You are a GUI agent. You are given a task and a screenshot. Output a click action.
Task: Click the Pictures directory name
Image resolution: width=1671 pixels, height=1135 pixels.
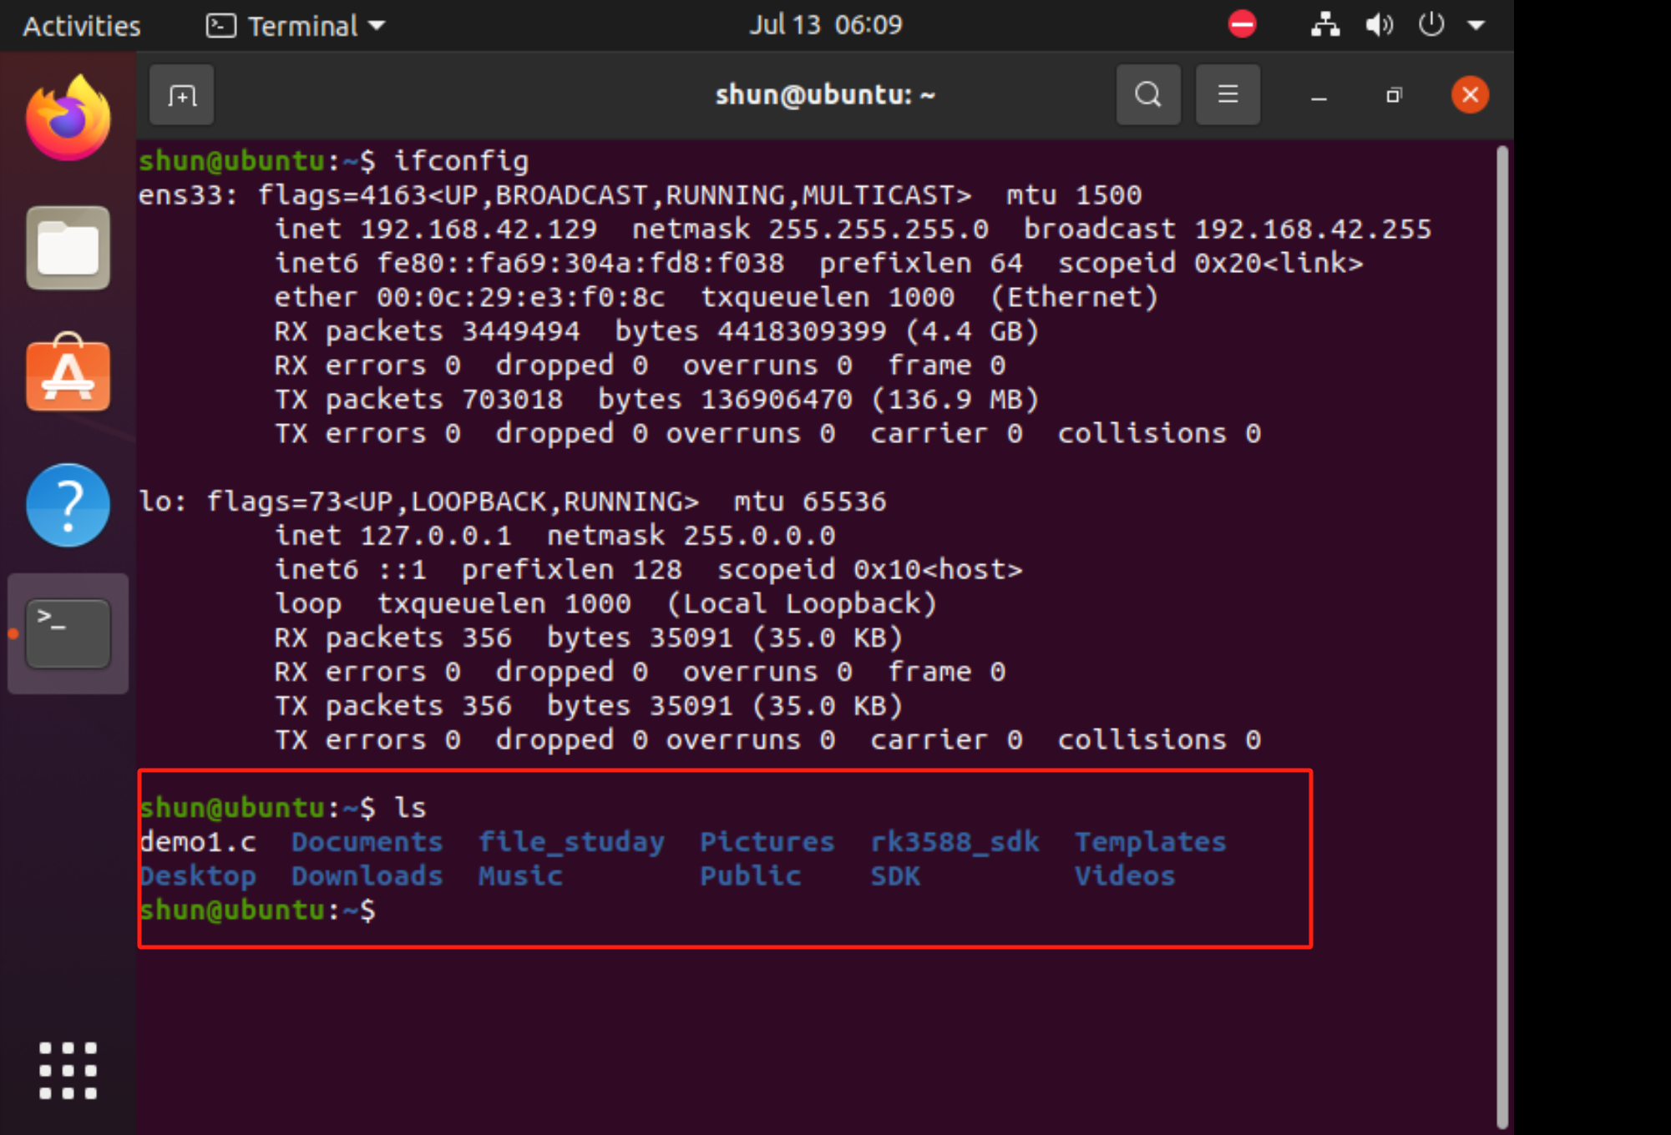(x=767, y=841)
